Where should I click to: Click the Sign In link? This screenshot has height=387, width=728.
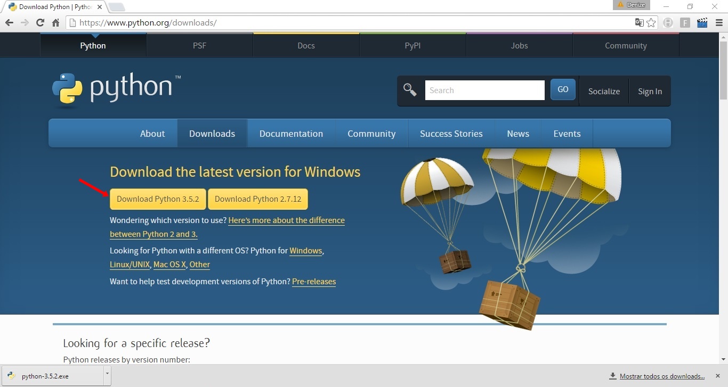pyautogui.click(x=650, y=92)
